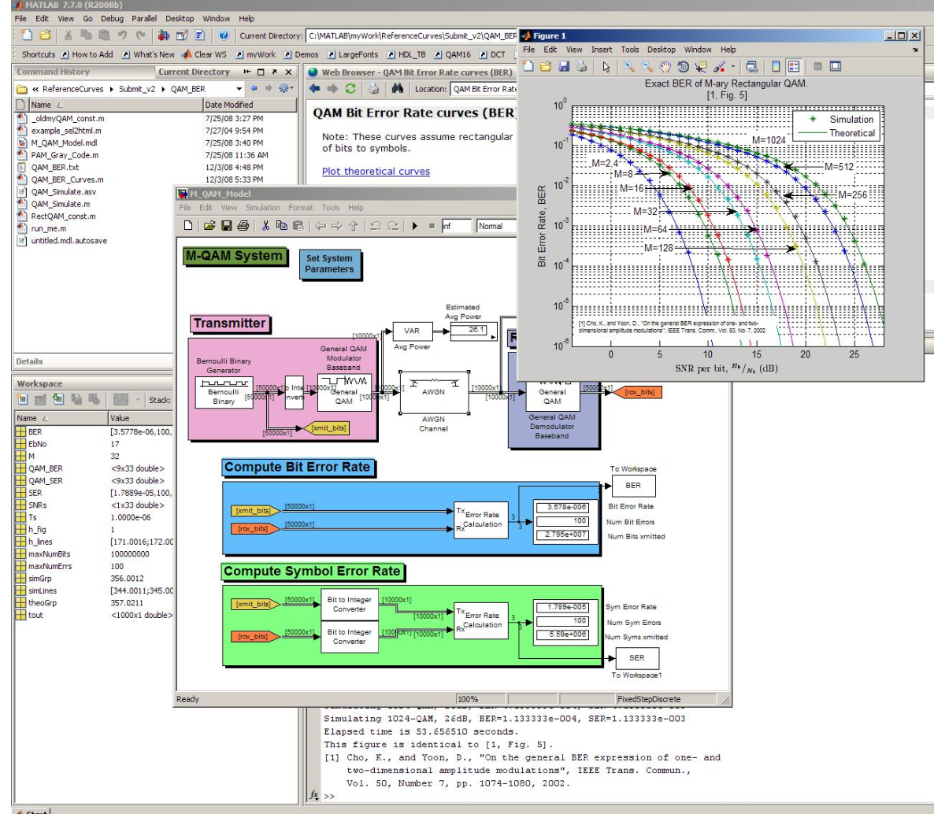The height and width of the screenshot is (814, 934).
Task: Follow the Plot theoretical curves link
Action: (x=375, y=170)
